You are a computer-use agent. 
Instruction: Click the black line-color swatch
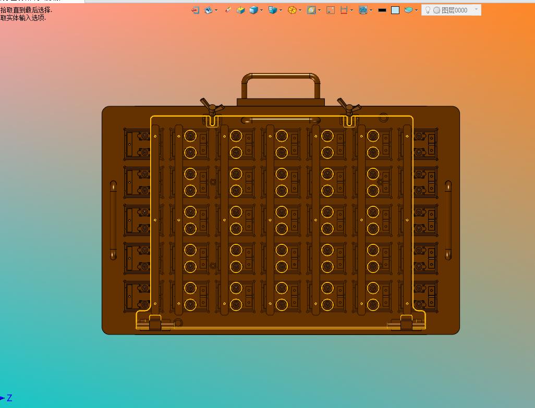tap(382, 10)
